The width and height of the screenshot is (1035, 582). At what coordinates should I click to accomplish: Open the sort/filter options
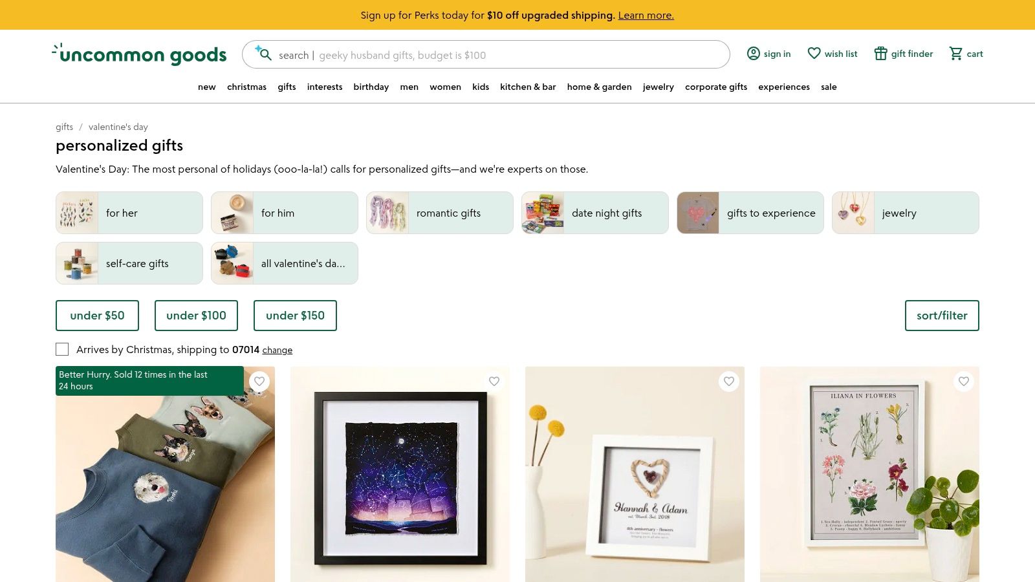(x=942, y=316)
